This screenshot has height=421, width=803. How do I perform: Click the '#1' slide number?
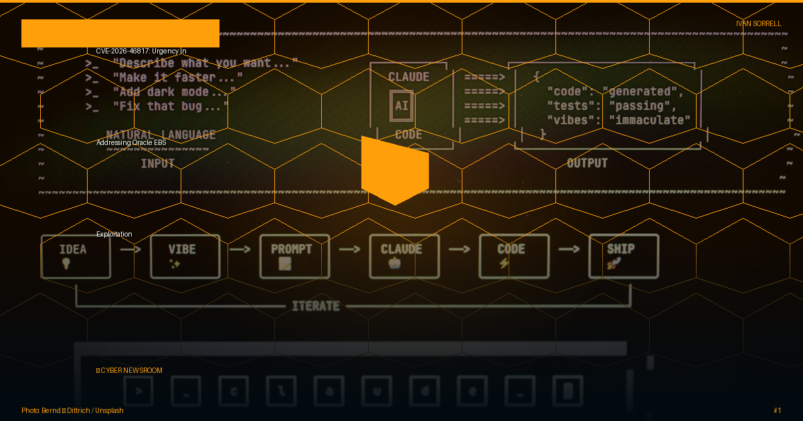[777, 411]
